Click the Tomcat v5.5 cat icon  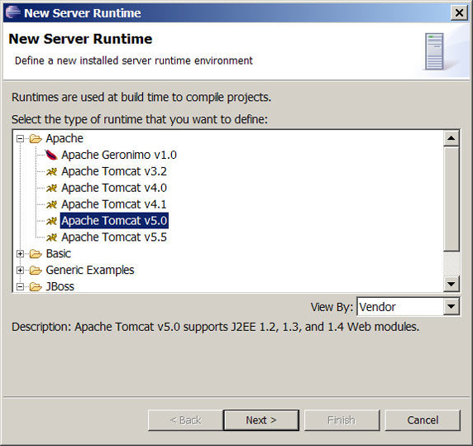[x=51, y=237]
